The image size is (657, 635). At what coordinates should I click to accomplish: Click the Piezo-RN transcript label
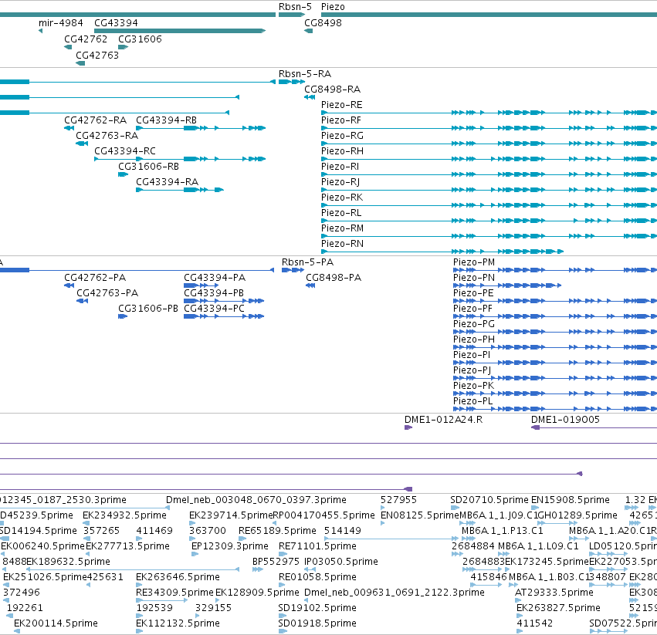(x=342, y=244)
